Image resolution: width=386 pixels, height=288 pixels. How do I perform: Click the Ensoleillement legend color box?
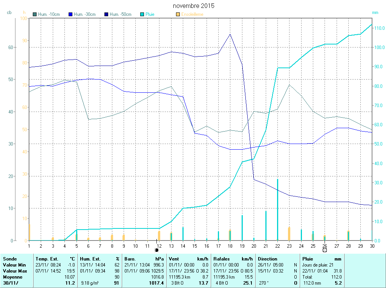[178, 14]
